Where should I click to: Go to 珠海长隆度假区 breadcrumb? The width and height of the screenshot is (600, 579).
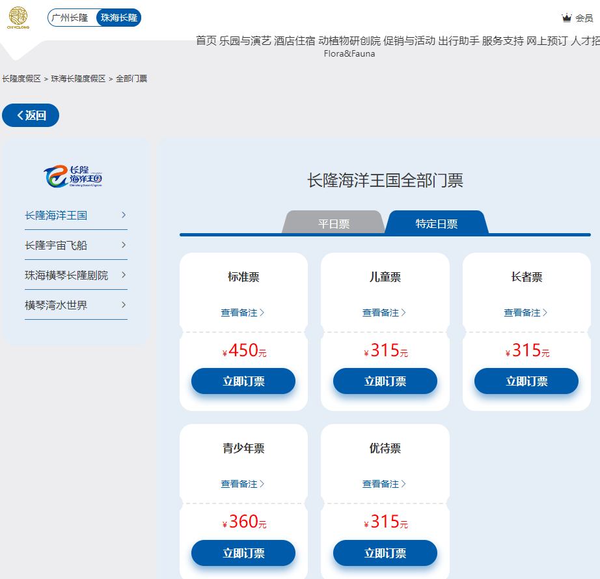(78, 79)
